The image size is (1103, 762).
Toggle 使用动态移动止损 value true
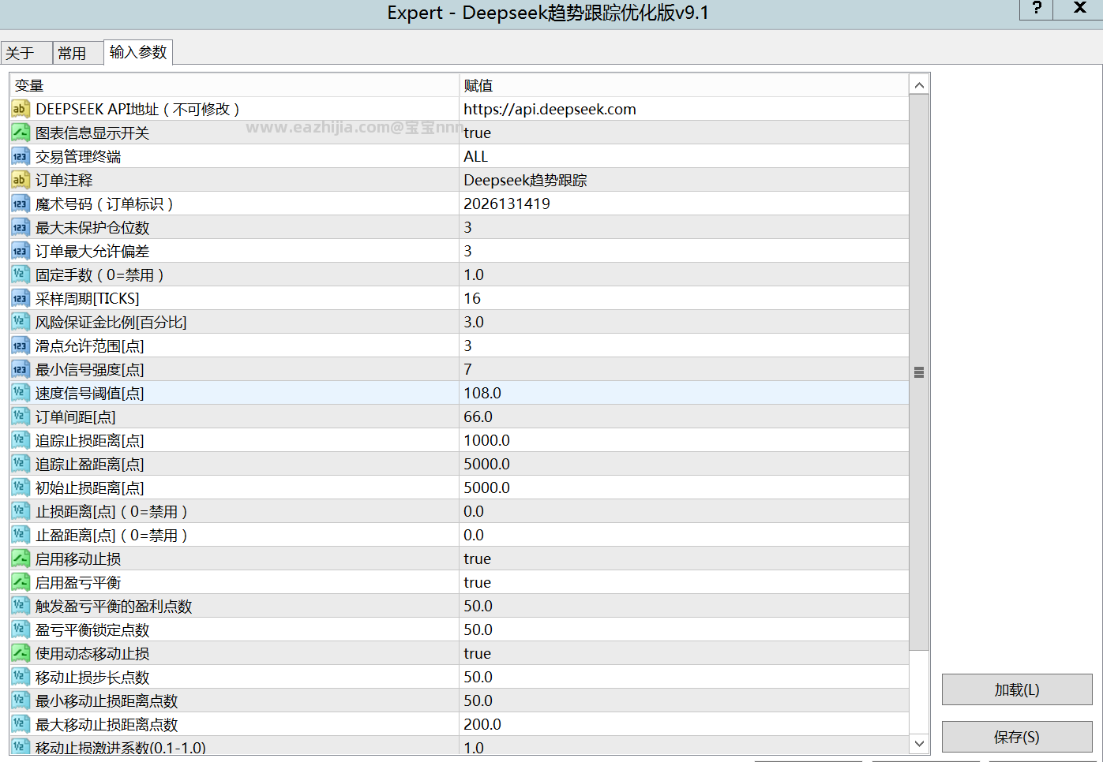[684, 653]
